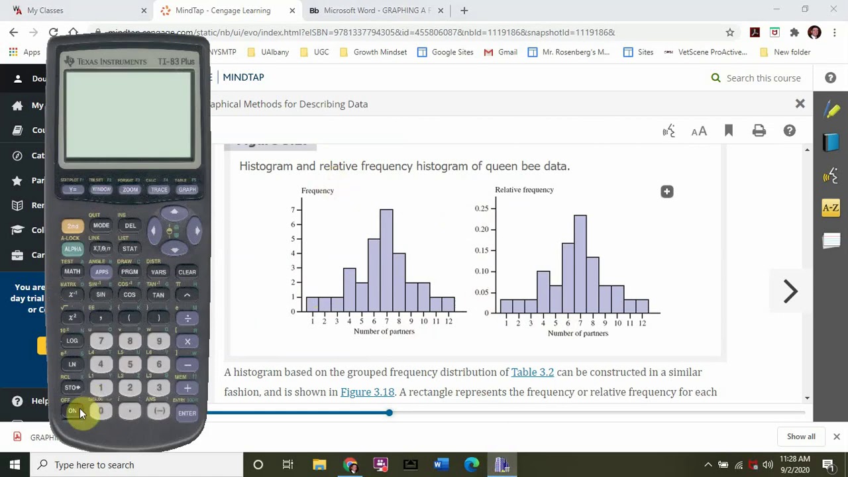
Task: Open File Explorer from taskbar
Action: coord(319,465)
